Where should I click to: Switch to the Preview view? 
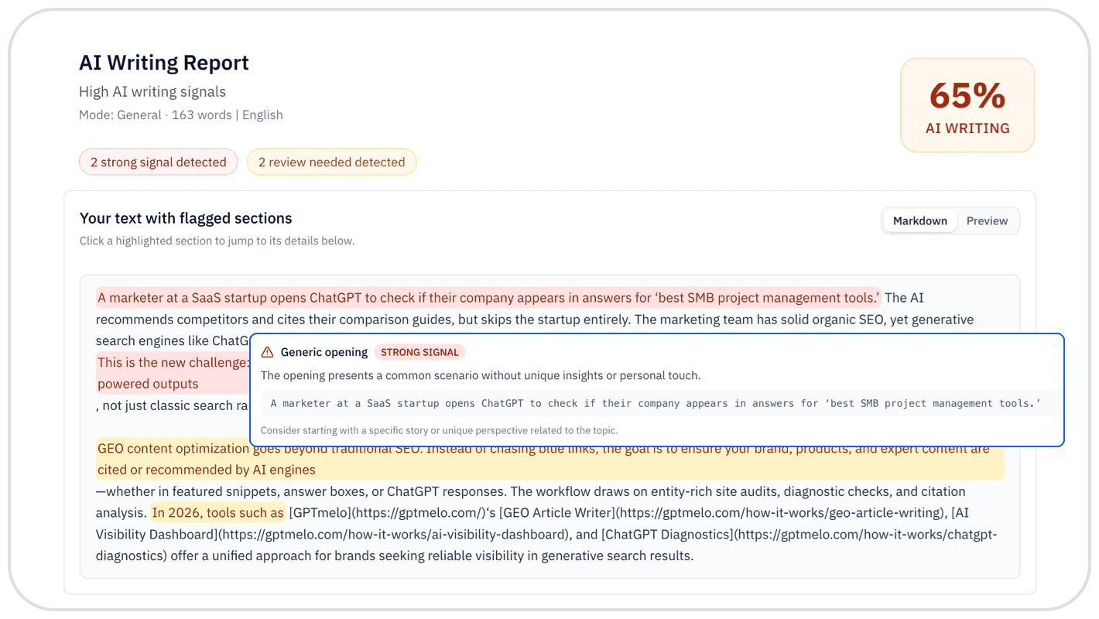[987, 221]
